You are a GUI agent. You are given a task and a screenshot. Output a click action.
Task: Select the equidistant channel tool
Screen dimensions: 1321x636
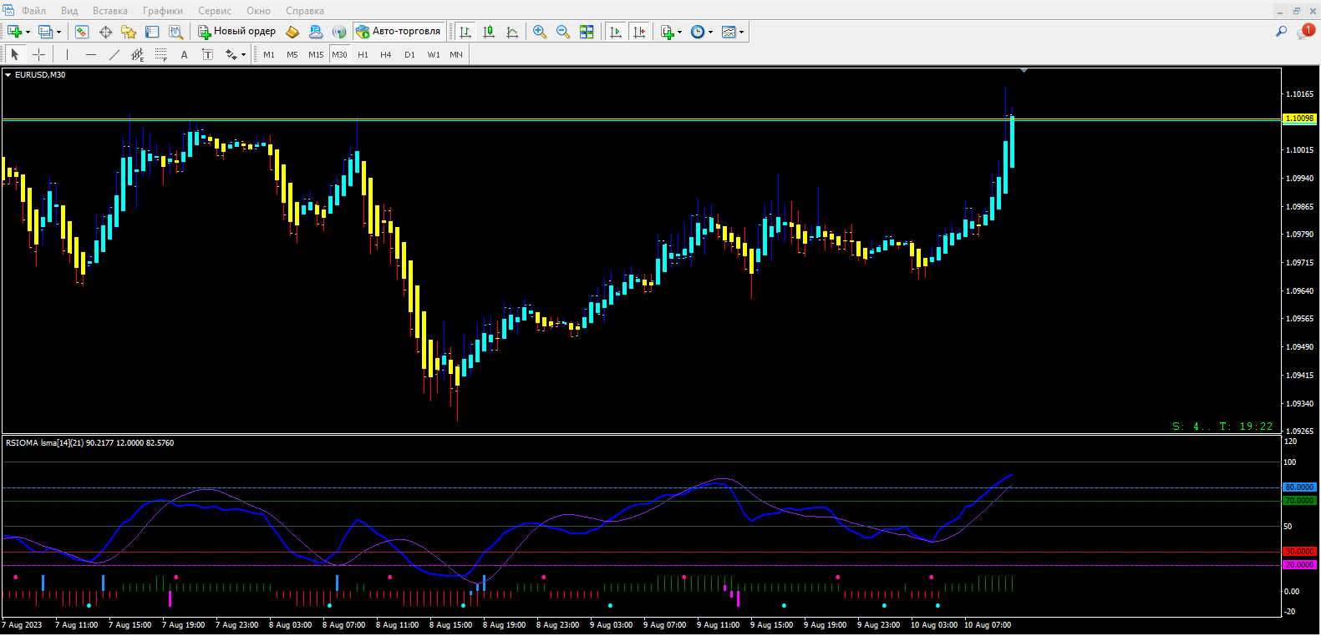tap(137, 54)
